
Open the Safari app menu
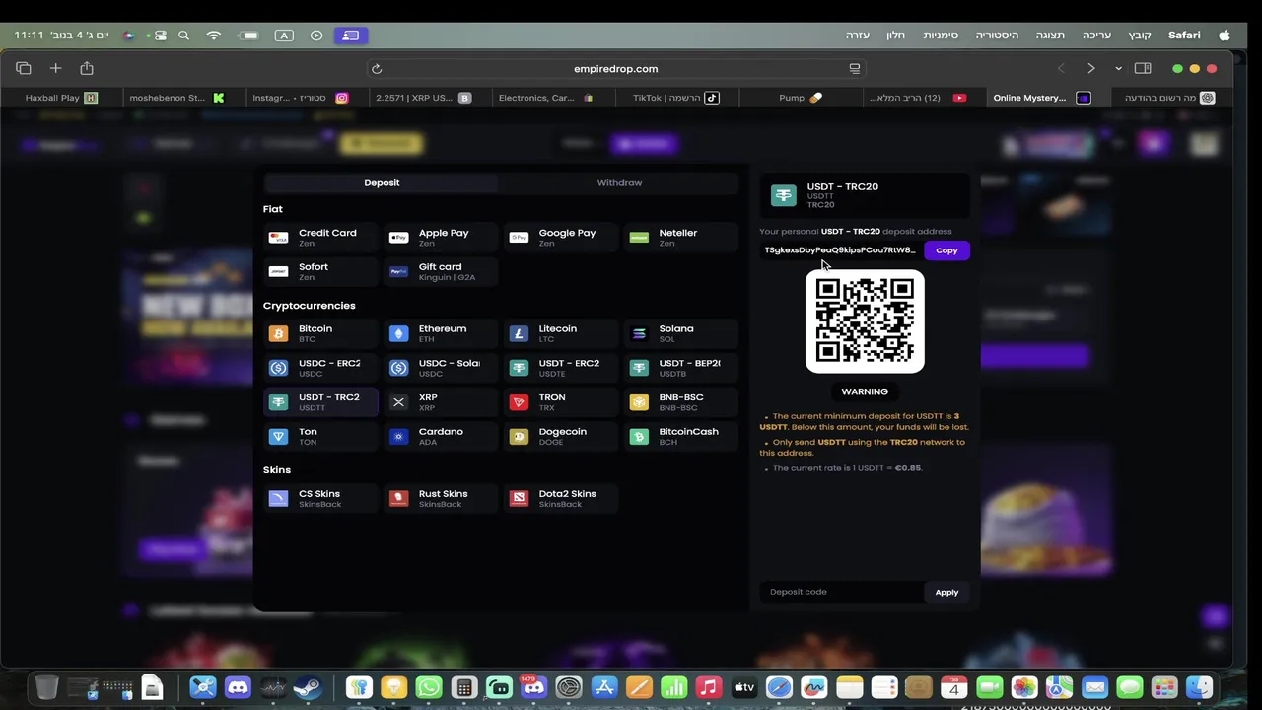tap(1184, 35)
